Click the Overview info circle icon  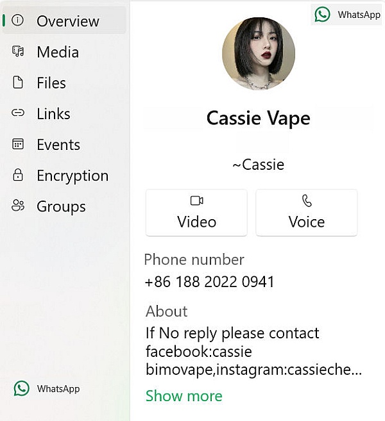pos(18,21)
